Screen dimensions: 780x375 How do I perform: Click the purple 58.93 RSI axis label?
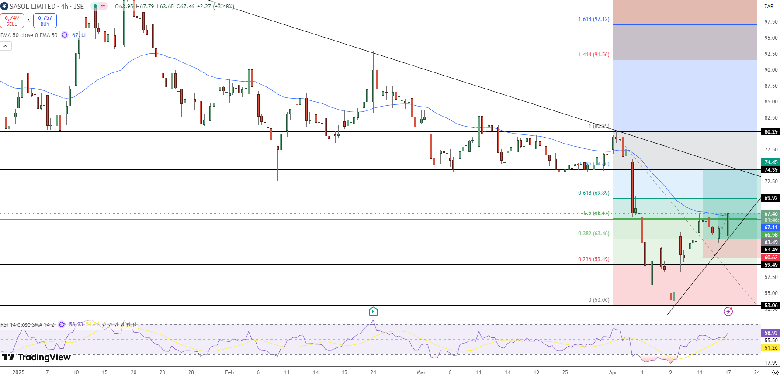click(770, 333)
